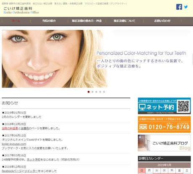The height and width of the screenshot is (174, 193).
Task: Open 矯正治療の進め方・料金 menu item
Action: pos(87,21)
